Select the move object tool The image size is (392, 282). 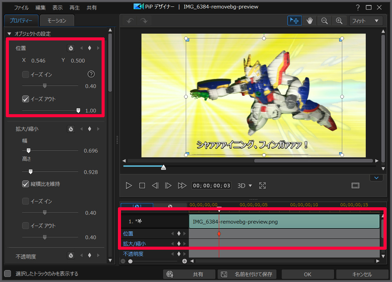tap(295, 21)
